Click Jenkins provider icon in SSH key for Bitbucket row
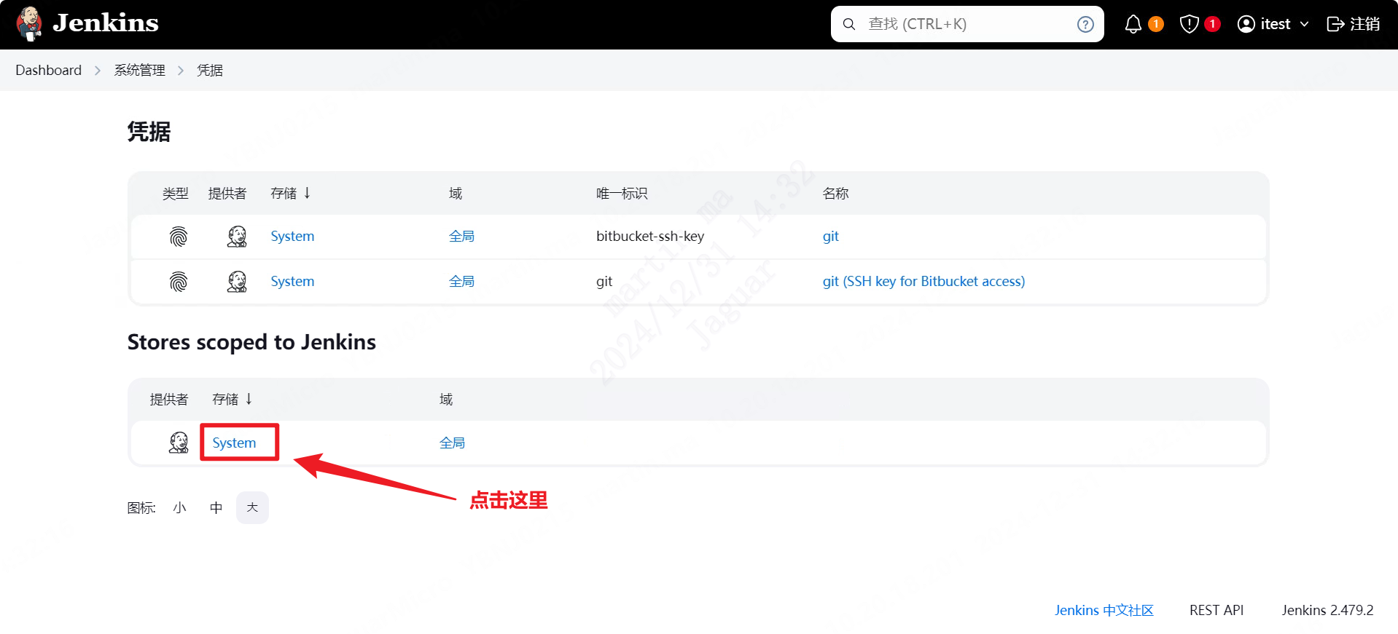Screen dimensions: 1398x634 click(237, 282)
